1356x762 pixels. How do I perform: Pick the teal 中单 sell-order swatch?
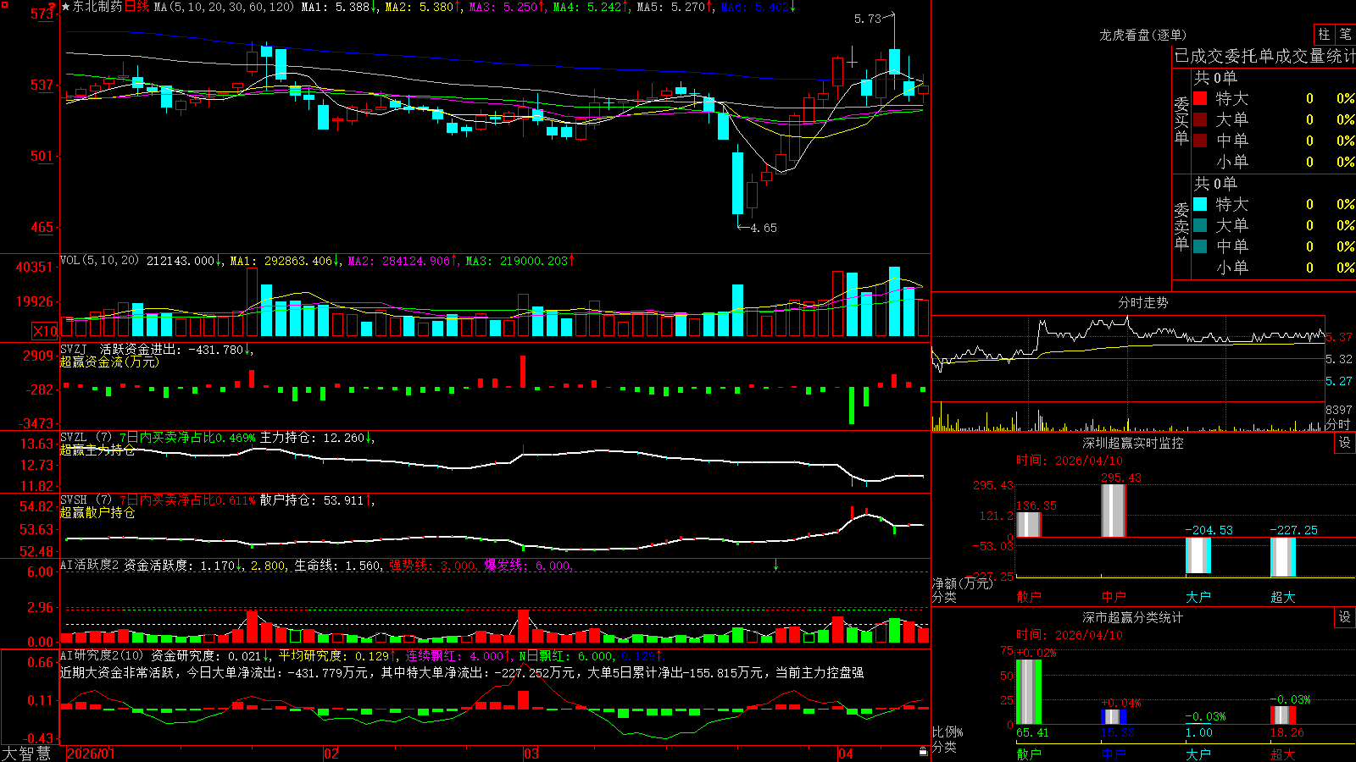click(1200, 246)
